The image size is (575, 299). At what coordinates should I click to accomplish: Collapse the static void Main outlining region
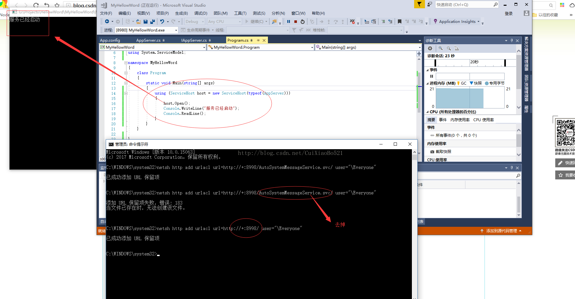tap(126, 83)
